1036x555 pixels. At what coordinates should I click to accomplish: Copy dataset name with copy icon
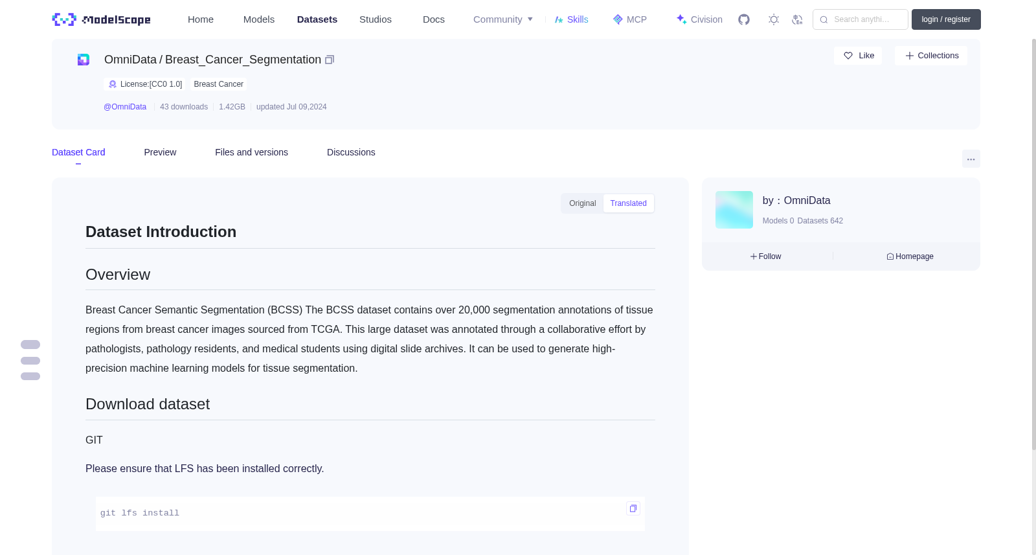tap(330, 60)
